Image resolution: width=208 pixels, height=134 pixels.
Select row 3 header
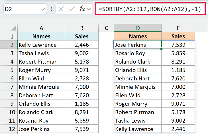(x=9, y=53)
